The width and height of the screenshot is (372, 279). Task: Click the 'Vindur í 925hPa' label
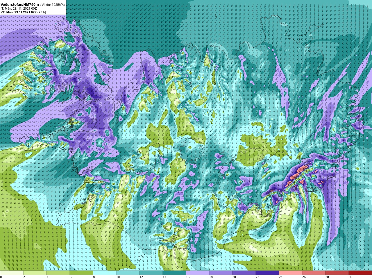point(53,5)
